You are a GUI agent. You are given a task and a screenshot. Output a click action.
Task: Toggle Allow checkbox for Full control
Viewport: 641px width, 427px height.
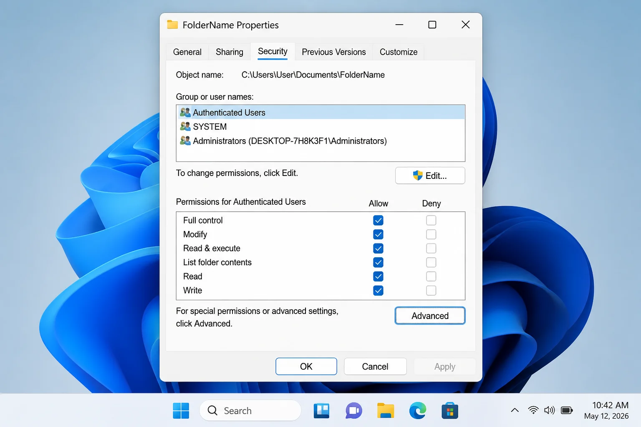click(378, 220)
